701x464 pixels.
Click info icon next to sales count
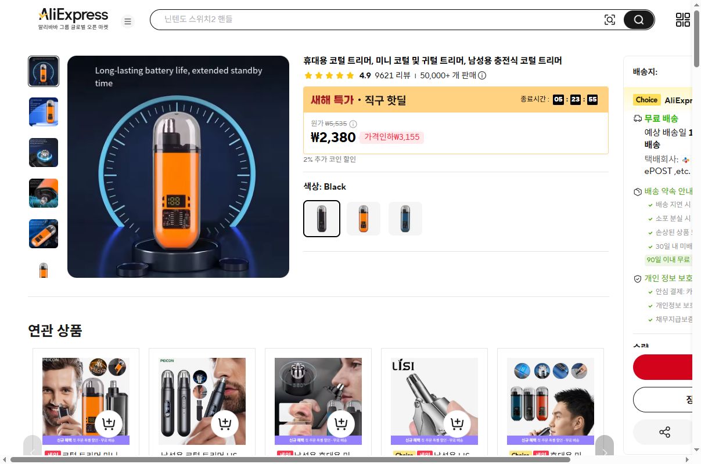pos(481,75)
